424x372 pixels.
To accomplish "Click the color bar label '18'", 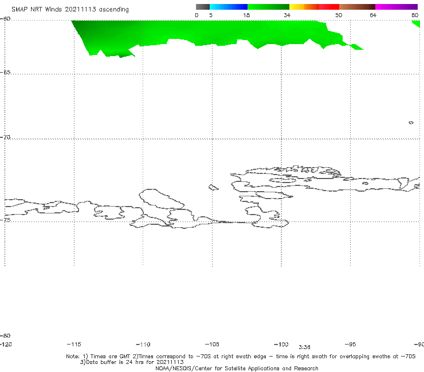I will [x=246, y=15].
